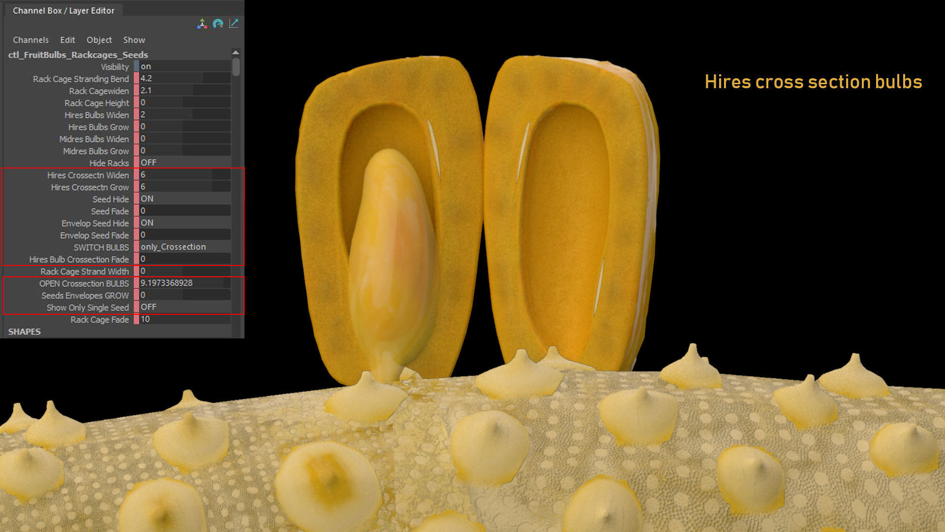The image size is (945, 532).
Task: Open the Edit menu
Action: pyautogui.click(x=67, y=40)
